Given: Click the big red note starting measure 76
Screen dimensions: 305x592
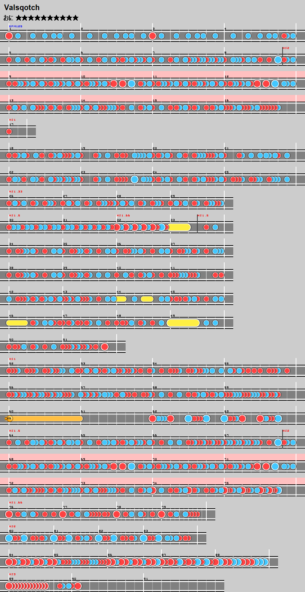Looking at the screenshot, I should 9,514.
